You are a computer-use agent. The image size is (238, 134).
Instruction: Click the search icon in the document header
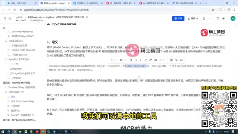218,19
